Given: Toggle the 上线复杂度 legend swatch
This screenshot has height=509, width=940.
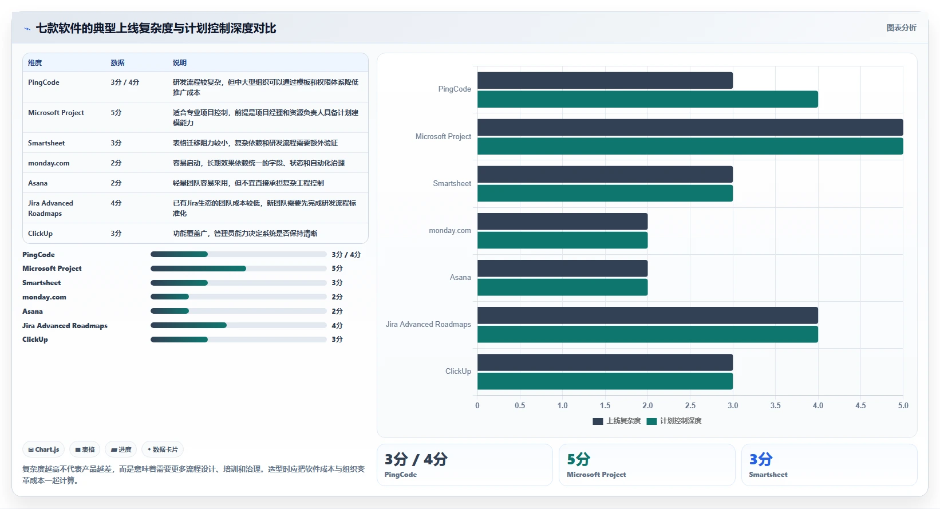Looking at the screenshot, I should click(598, 421).
